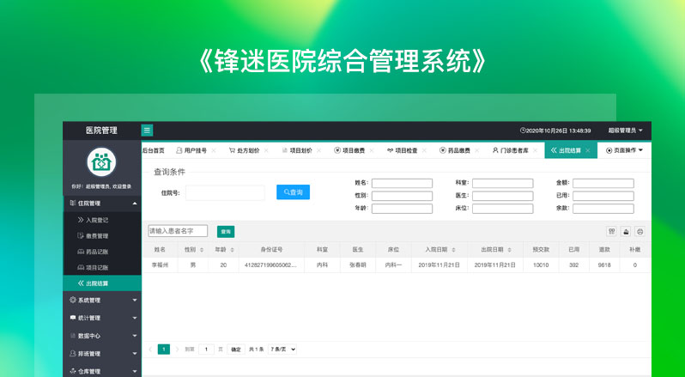Click the green sidebar collapse menu icon
The image size is (685, 377).
[x=148, y=131]
